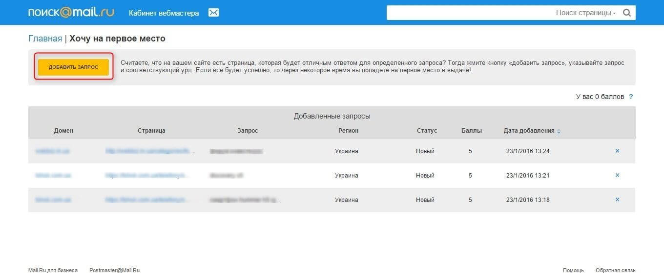Remove the query added at 13:21

pos(617,175)
